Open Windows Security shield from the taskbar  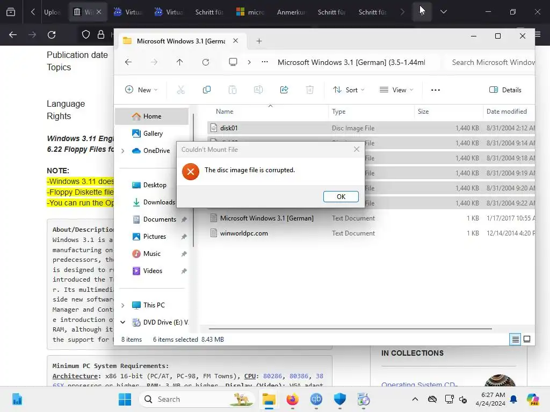point(339,399)
